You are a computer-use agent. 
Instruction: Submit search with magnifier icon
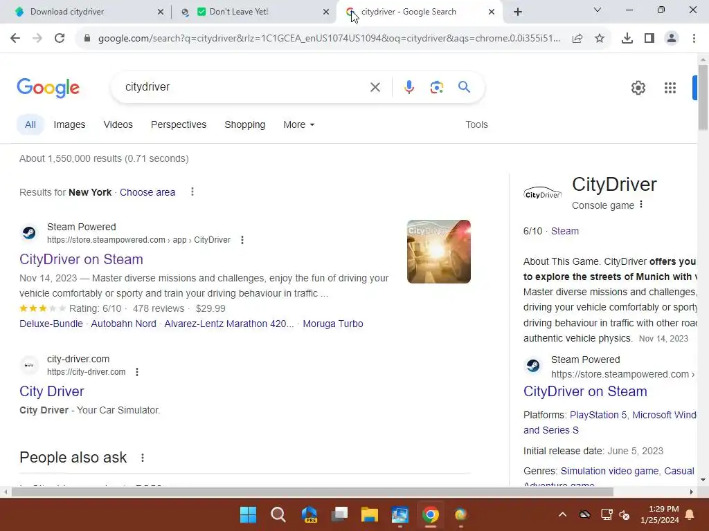pyautogui.click(x=464, y=86)
